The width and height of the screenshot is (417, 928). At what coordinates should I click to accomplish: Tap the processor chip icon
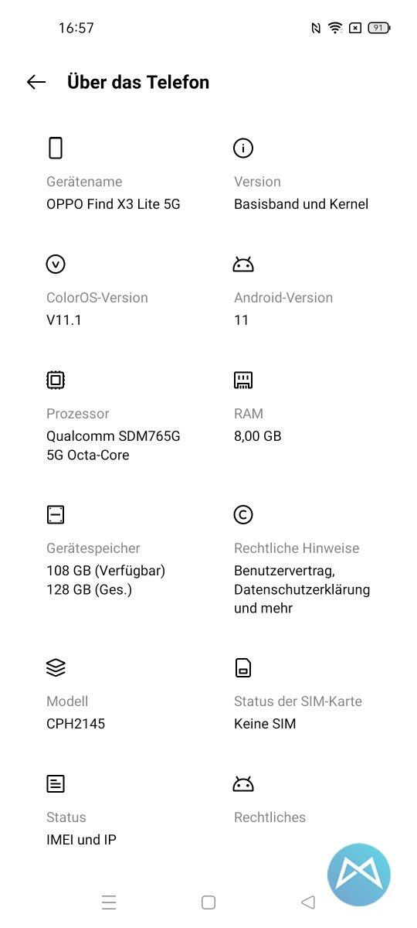pos(56,380)
